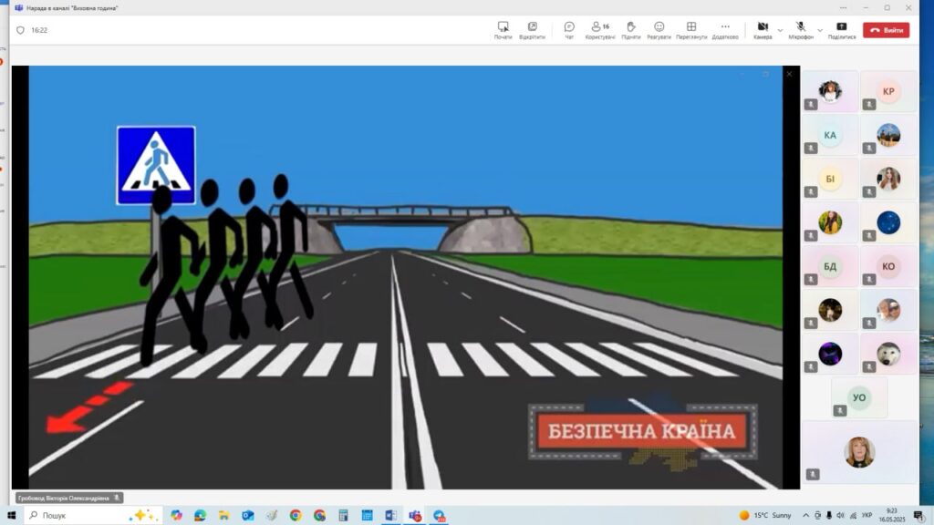This screenshot has height=525, width=934.
Task: Click the shield icon beside meeting timer
Action: [21, 30]
